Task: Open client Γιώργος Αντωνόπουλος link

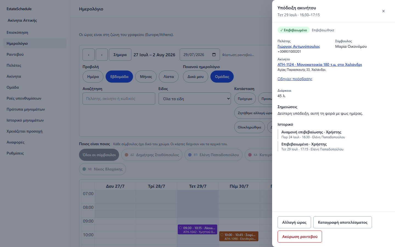Action: 299,46
